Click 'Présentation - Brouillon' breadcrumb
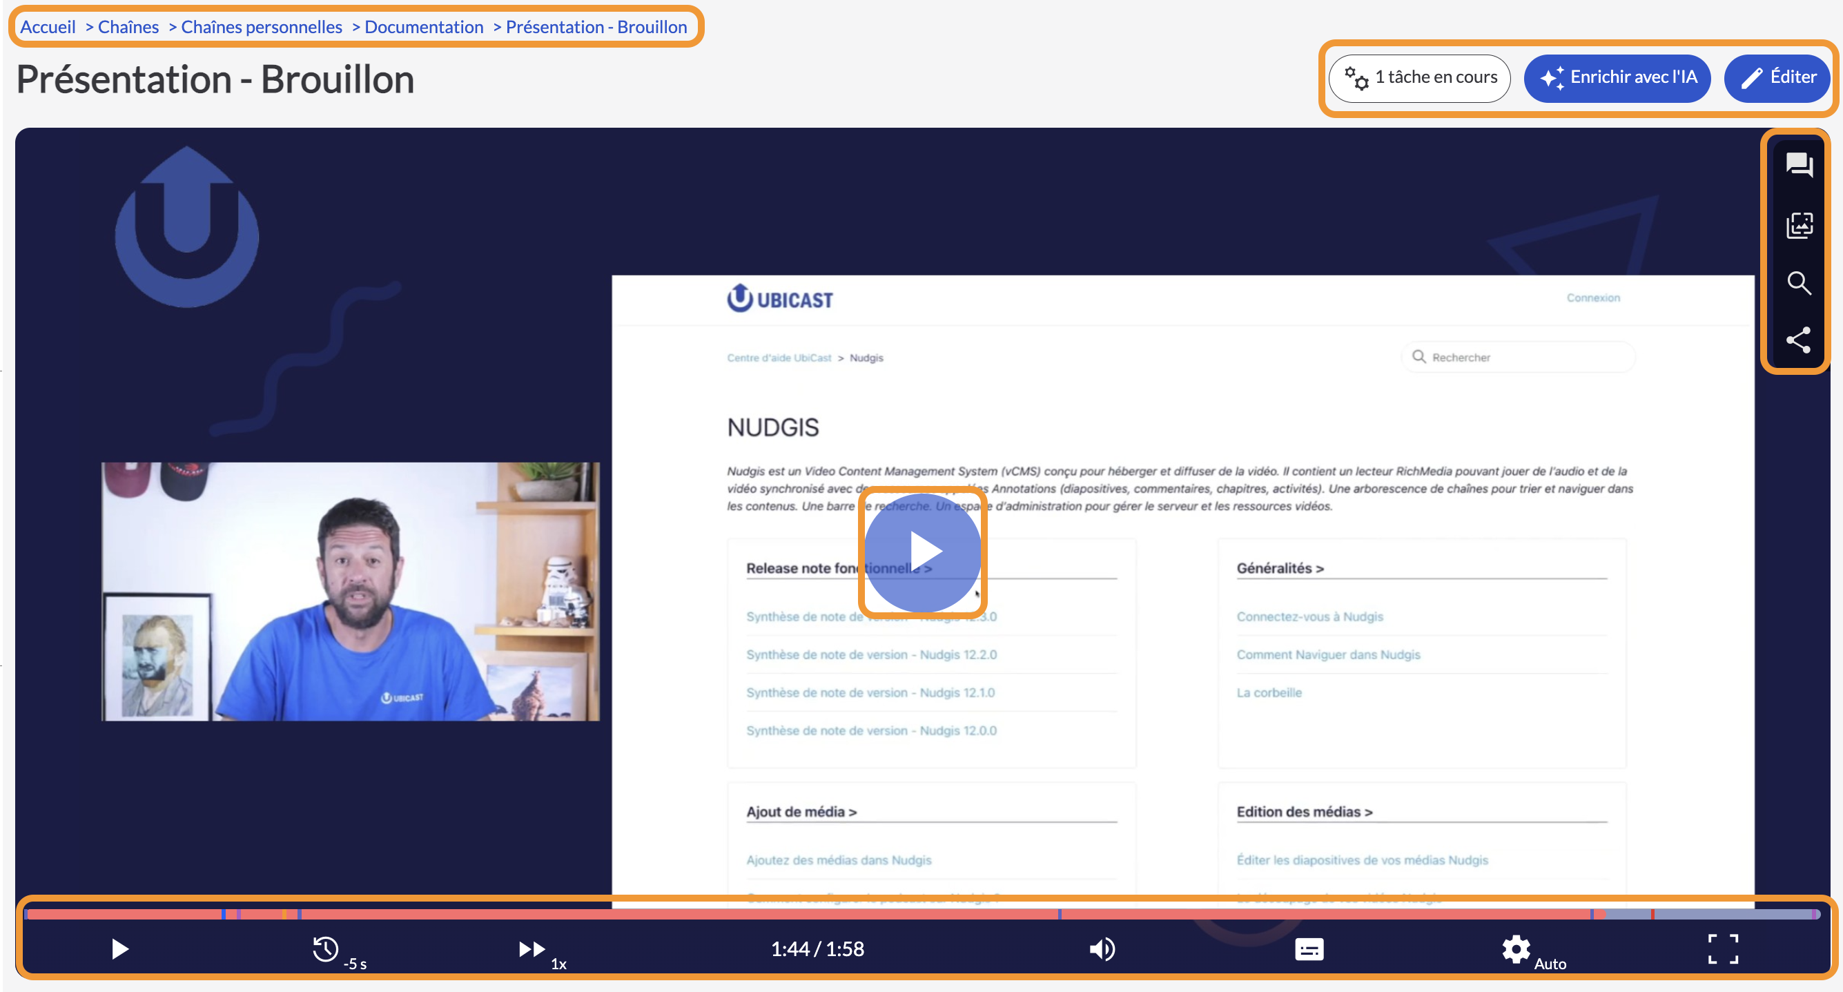 coord(596,27)
